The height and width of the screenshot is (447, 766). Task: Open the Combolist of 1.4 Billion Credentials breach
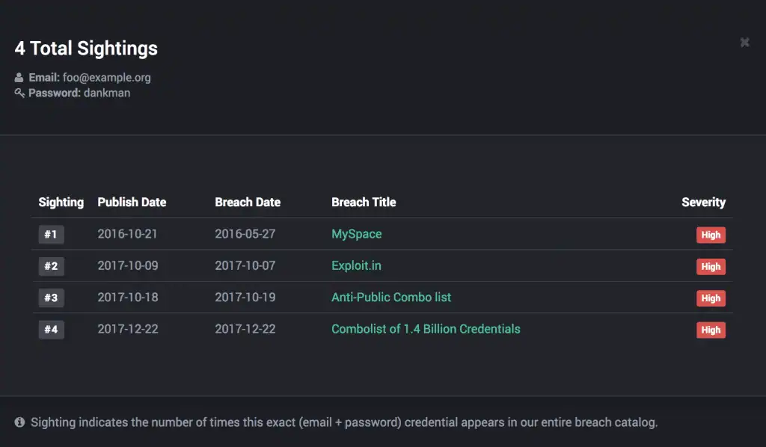tap(426, 329)
